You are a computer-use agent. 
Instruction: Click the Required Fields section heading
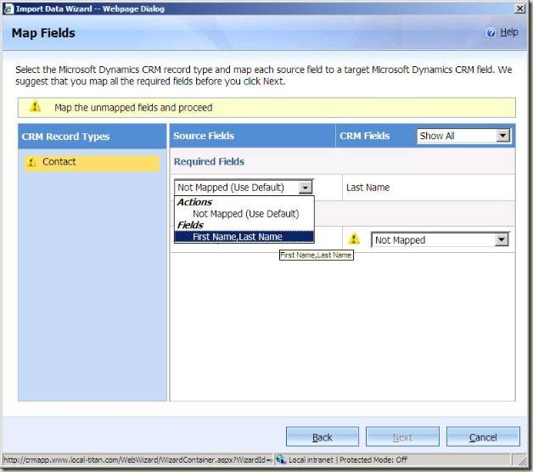(209, 161)
